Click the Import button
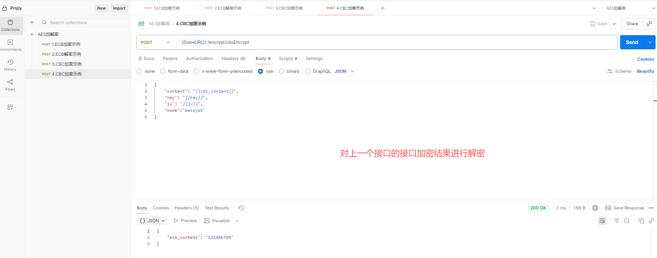This screenshot has height=258, width=657. [x=119, y=8]
